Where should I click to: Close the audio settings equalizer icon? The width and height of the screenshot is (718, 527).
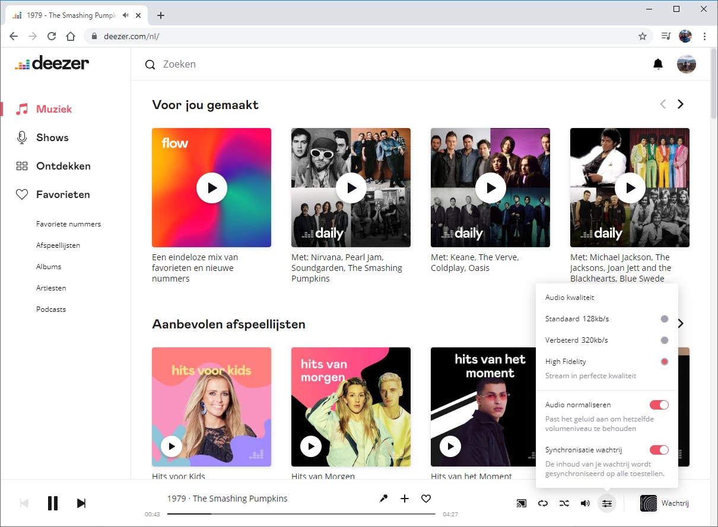(606, 503)
